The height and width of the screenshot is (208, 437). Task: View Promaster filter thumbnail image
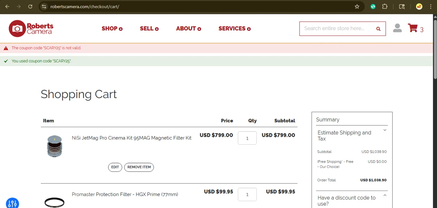pos(54,202)
